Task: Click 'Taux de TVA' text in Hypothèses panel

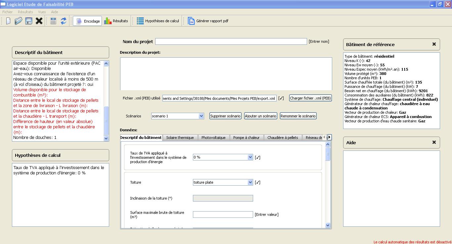Action: pyautogui.click(x=59, y=170)
